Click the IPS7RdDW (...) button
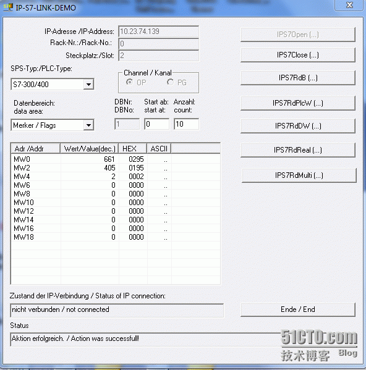Viewport: 366px width, 370px height. click(x=298, y=126)
